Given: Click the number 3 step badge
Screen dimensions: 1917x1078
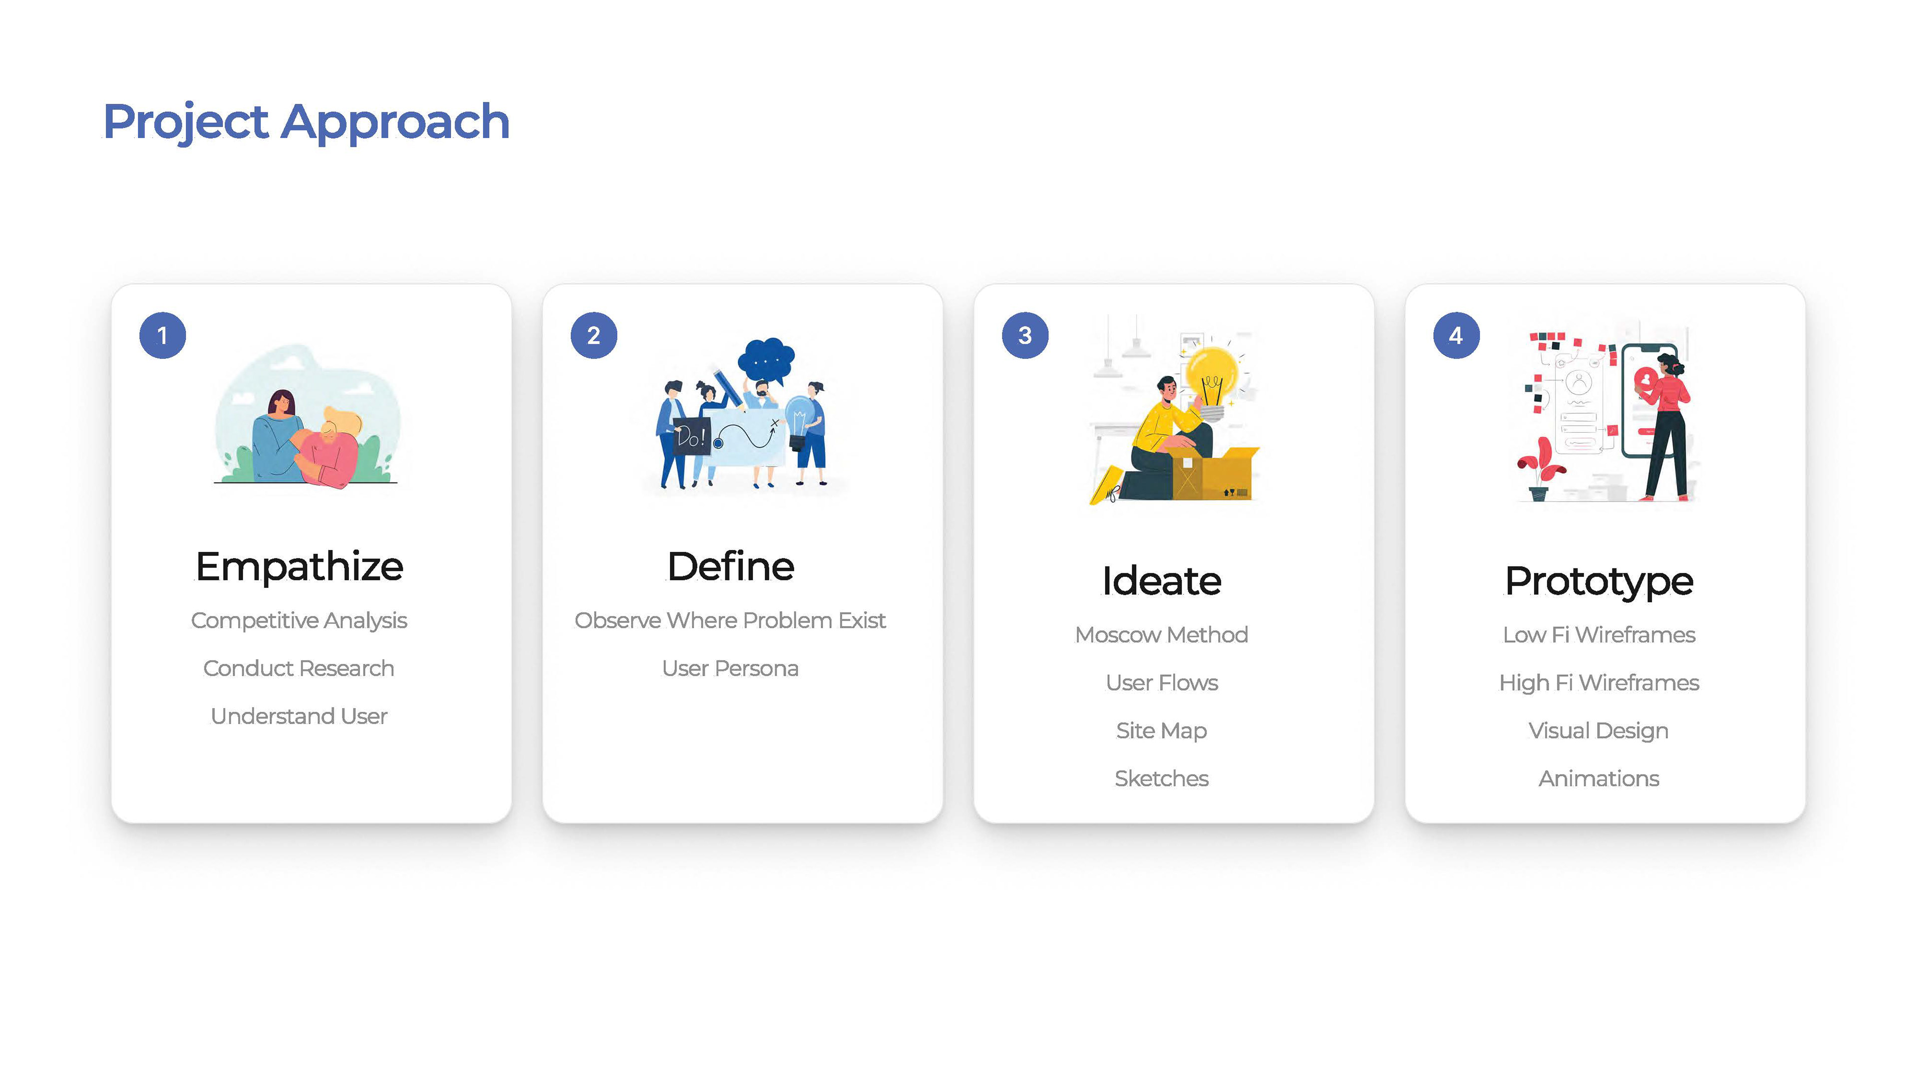Looking at the screenshot, I should coord(1025,335).
